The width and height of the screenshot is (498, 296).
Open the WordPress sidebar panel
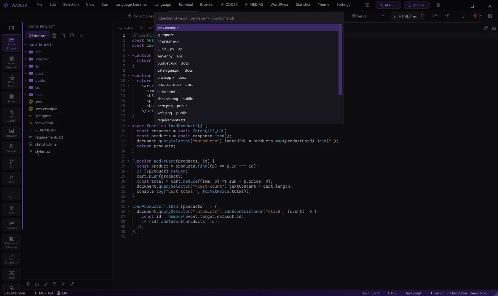(11, 81)
